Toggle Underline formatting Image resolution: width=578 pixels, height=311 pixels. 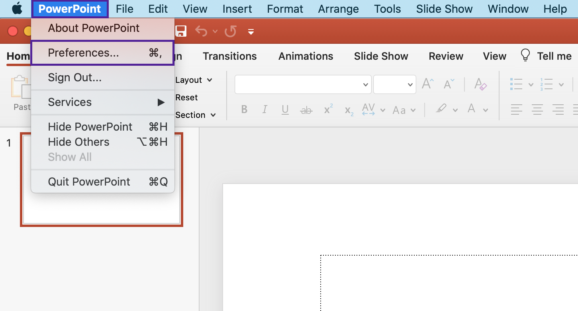coord(285,110)
